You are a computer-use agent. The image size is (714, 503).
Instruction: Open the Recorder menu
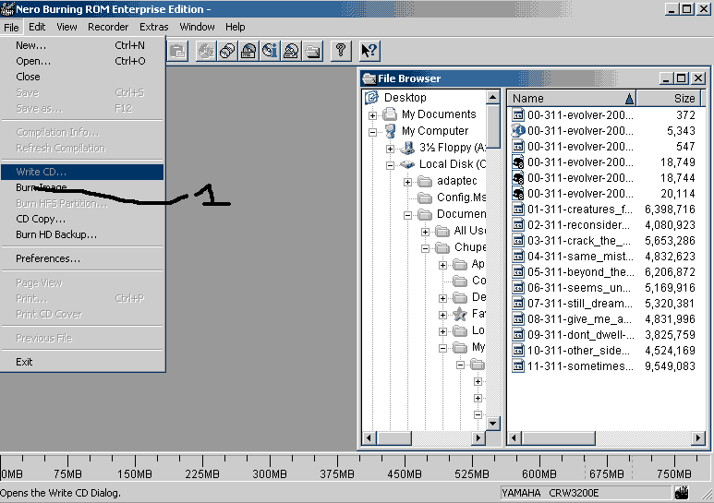tap(108, 27)
